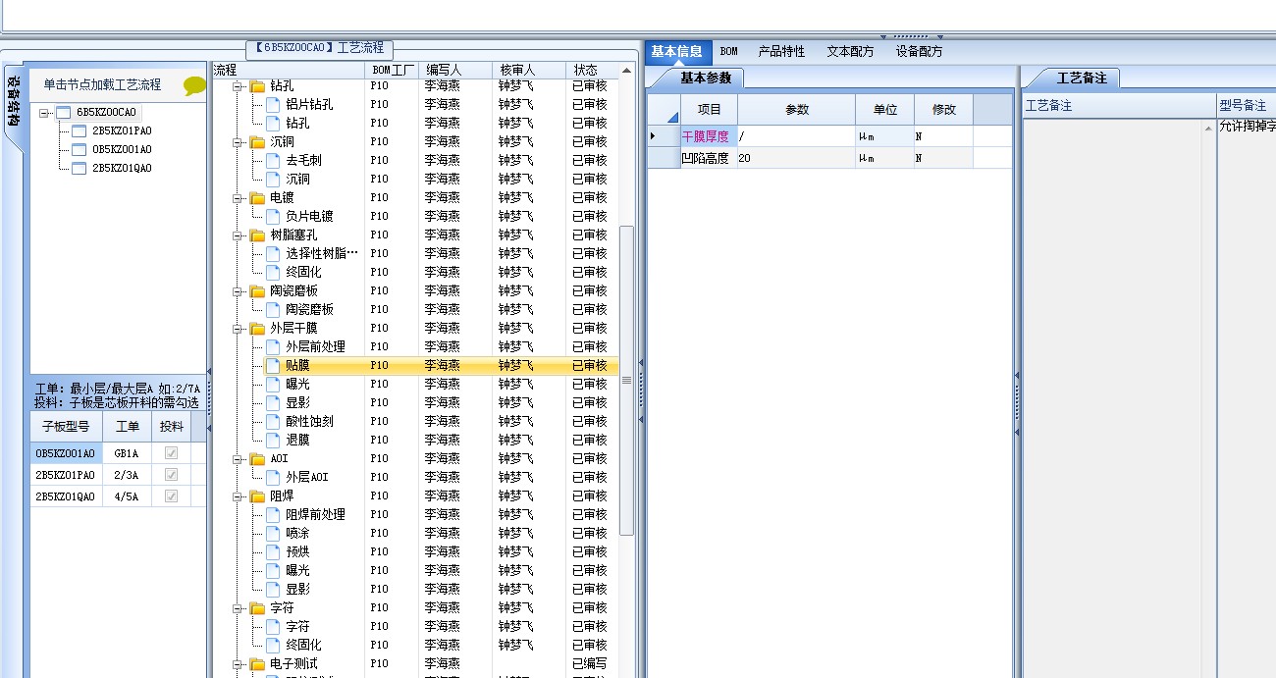Image resolution: width=1276 pixels, height=678 pixels.
Task: Click the 干膜厚度 parameter value cell
Action: point(796,136)
